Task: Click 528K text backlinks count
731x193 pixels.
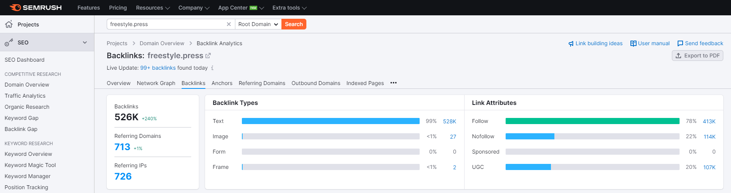Action: (450, 121)
